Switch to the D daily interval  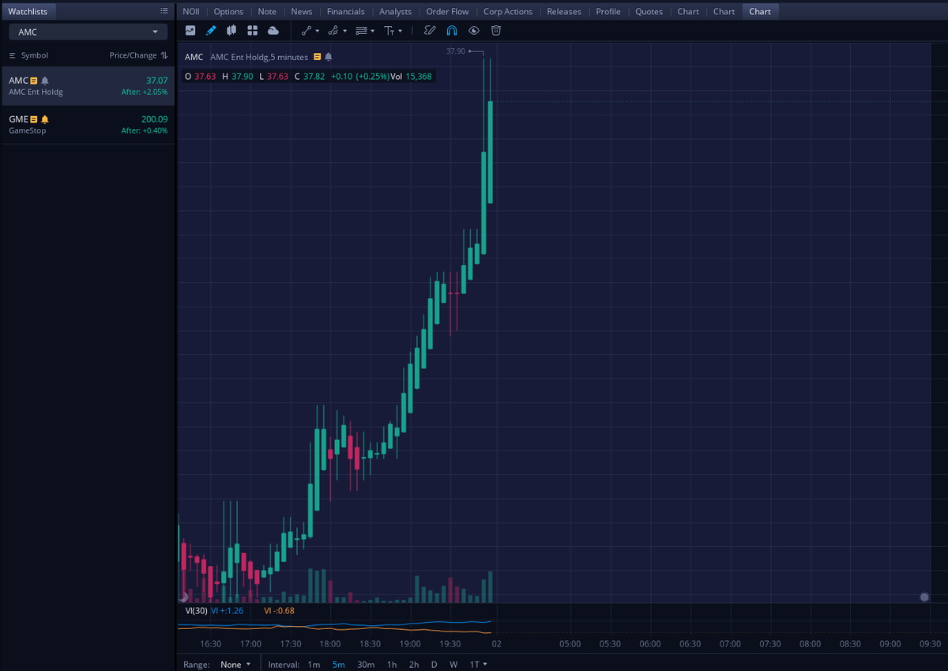[434, 665]
